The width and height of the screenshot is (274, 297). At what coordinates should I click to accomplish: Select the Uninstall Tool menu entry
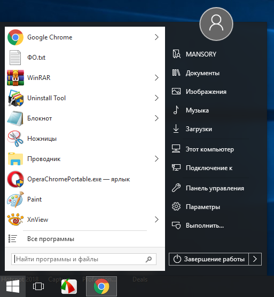tap(85, 98)
